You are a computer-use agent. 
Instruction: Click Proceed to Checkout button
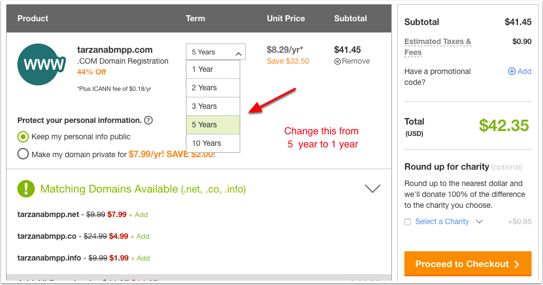pos(468,264)
